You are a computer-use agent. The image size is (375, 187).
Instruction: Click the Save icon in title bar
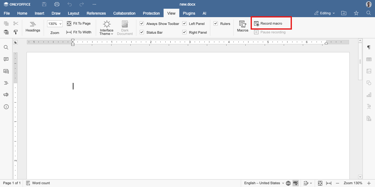[44, 4]
